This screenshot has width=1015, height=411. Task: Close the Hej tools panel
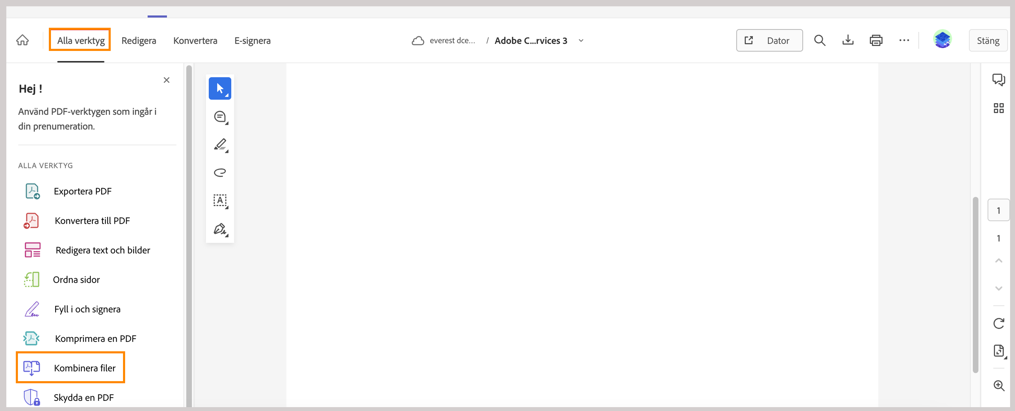coord(166,80)
